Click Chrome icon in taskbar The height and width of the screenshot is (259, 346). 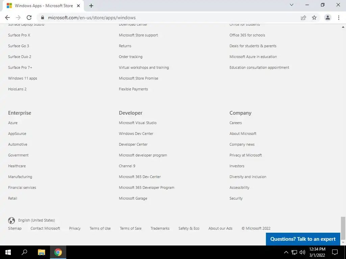58,252
